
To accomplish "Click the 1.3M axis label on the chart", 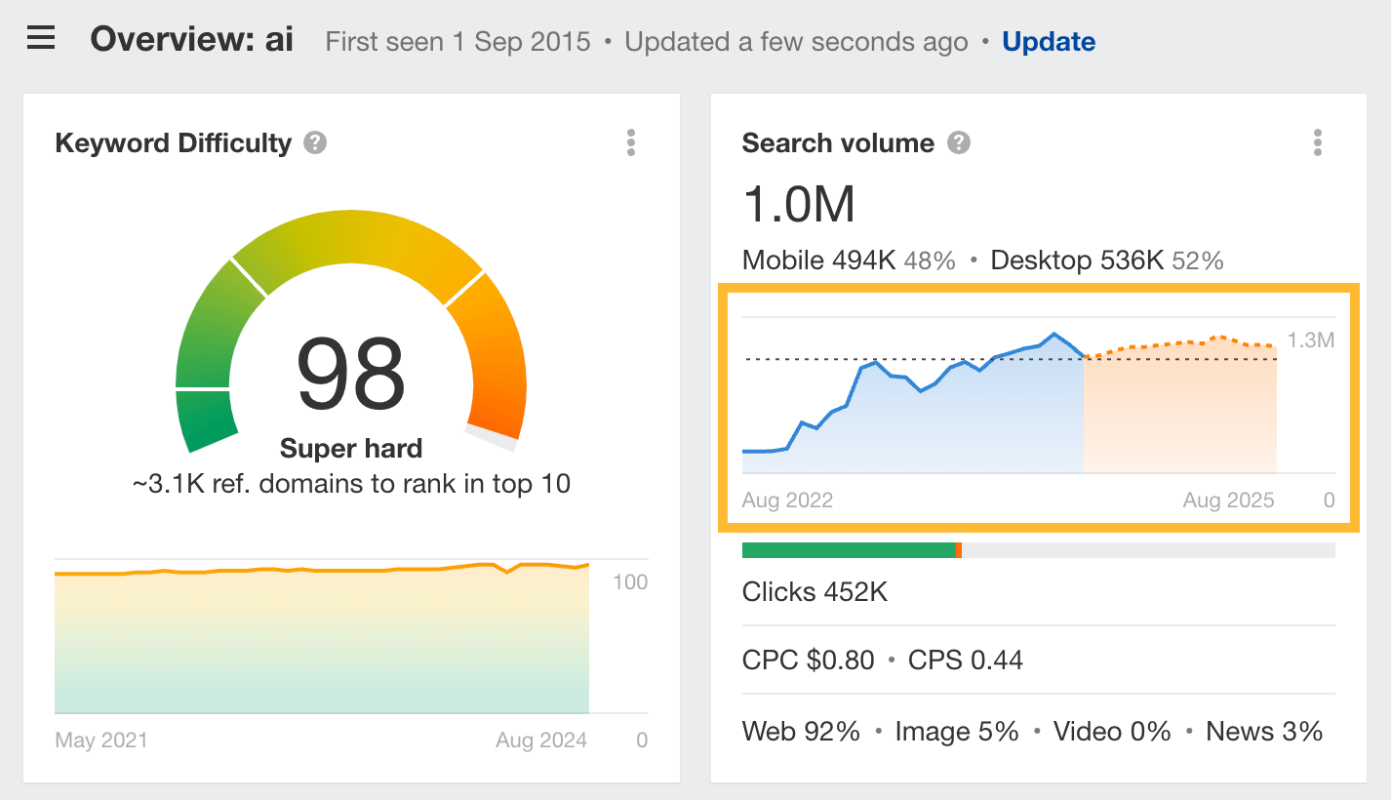I will coord(1311,341).
